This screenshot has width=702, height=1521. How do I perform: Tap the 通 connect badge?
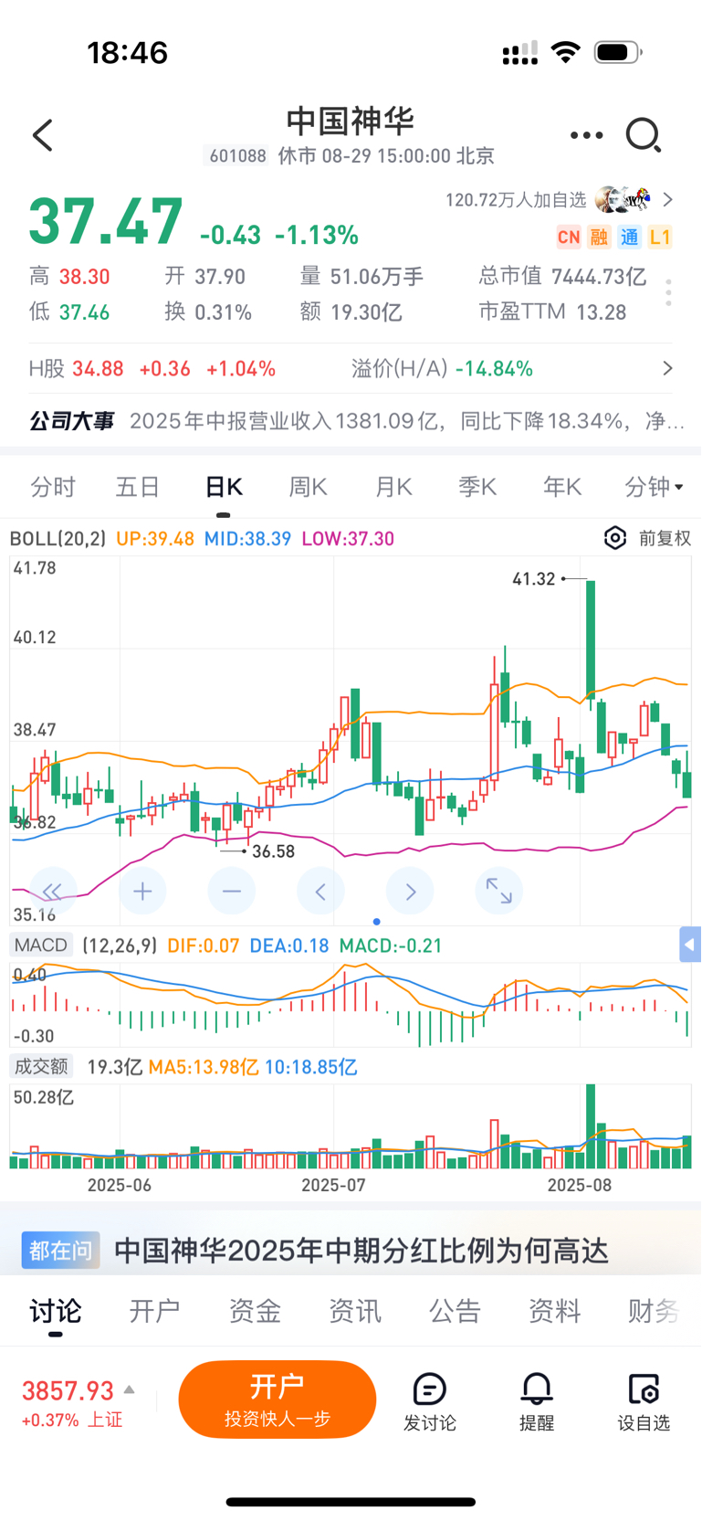click(629, 238)
